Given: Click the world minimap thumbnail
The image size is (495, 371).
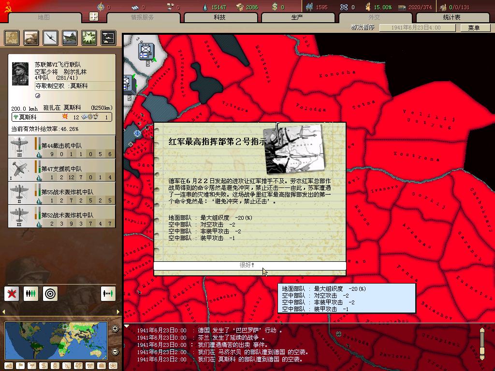Looking at the screenshot, I should coord(56,341).
